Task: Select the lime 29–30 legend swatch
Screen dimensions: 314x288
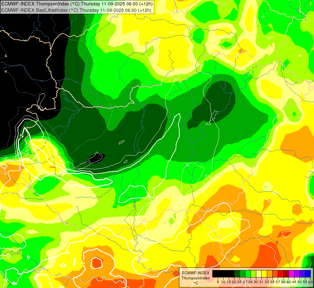Action: coord(253,274)
